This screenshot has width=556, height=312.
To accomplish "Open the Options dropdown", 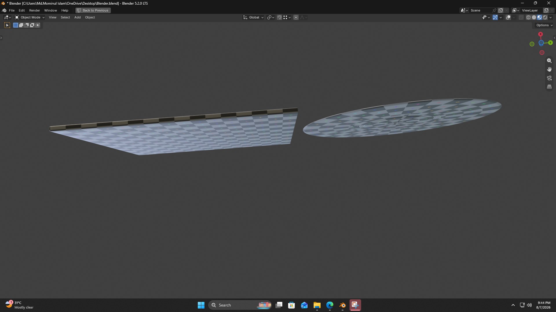I will click(x=544, y=25).
